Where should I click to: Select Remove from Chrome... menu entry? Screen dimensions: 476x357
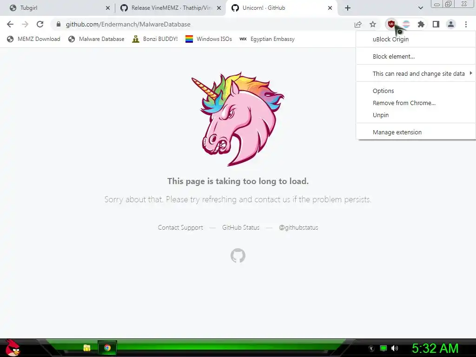pyautogui.click(x=416, y=103)
